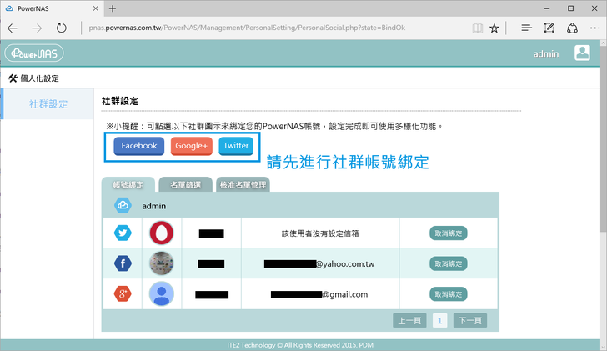Bind account using the Twitter button
607x351 pixels.
(x=236, y=146)
